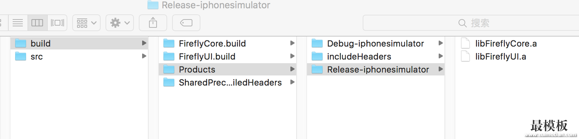This screenshot has height=139, width=579.
Task: Open the gear action menu
Action: (120, 23)
